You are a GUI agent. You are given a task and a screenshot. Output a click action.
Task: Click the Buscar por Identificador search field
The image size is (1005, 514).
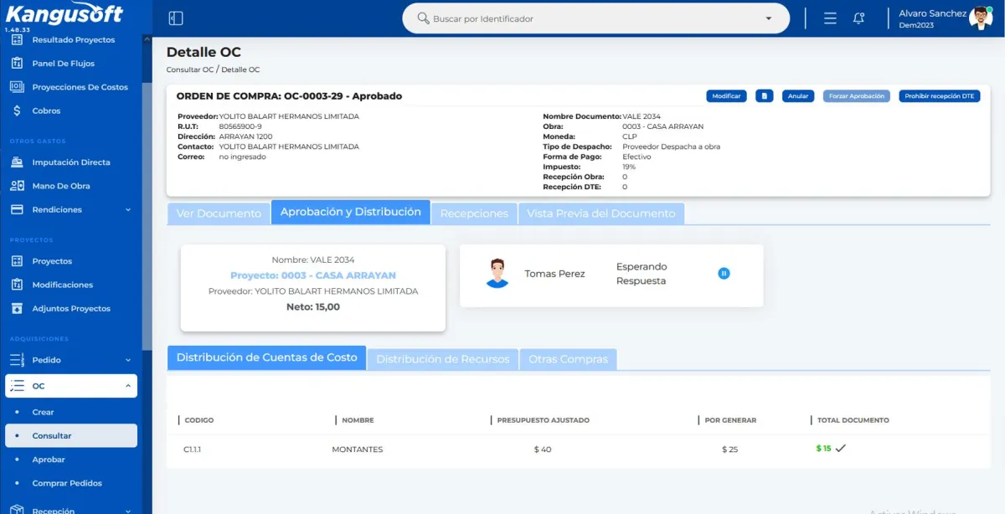(586, 18)
